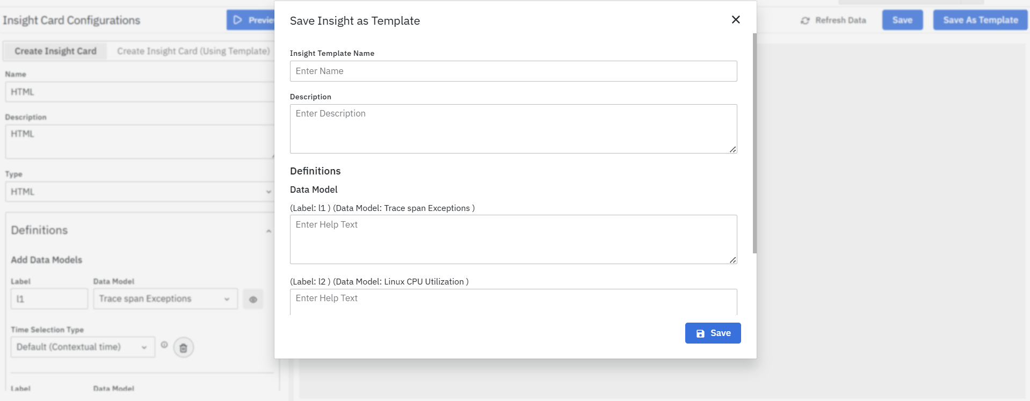1030x401 pixels.
Task: Click the Insight Template Name field
Action: pos(513,71)
